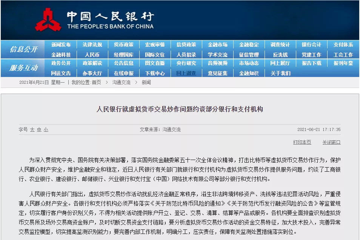Viewport: 360px width, 240px height.
Task: Open the 货币政策 navigation item
Action: click(123, 45)
